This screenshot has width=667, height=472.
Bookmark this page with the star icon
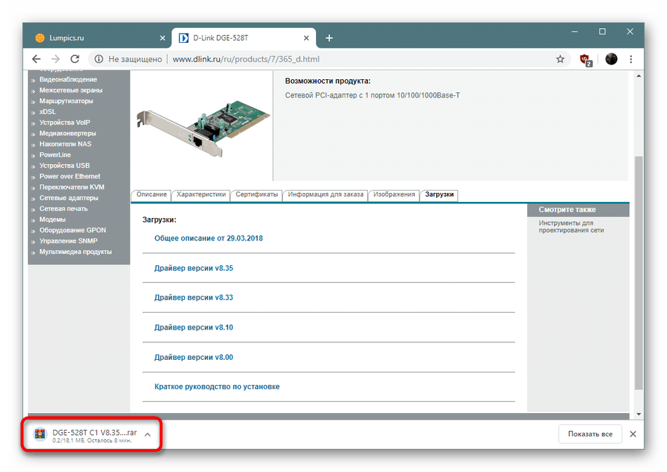560,59
